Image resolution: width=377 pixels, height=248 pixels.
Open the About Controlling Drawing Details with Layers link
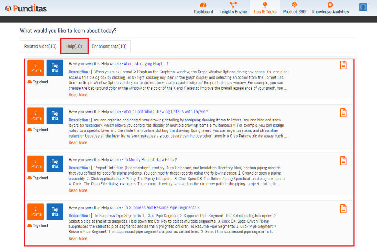tap(164, 112)
